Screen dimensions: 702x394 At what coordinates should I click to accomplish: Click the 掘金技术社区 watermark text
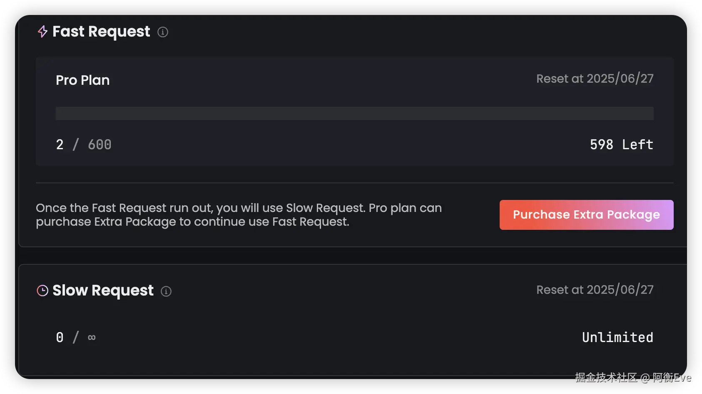point(606,377)
